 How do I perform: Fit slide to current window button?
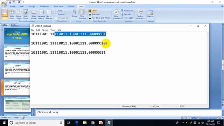[x=222, y=118]
